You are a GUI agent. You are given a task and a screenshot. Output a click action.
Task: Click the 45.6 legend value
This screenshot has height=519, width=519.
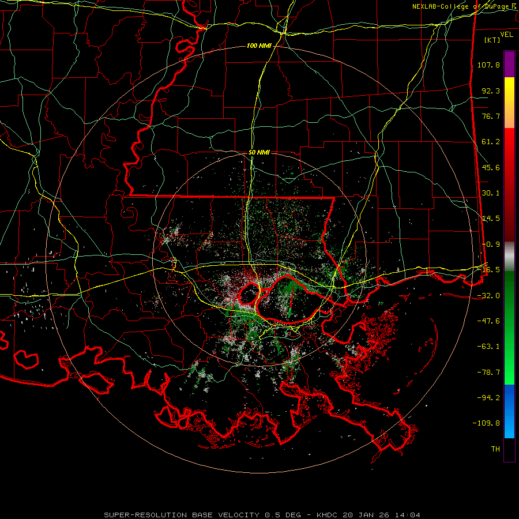pos(491,167)
